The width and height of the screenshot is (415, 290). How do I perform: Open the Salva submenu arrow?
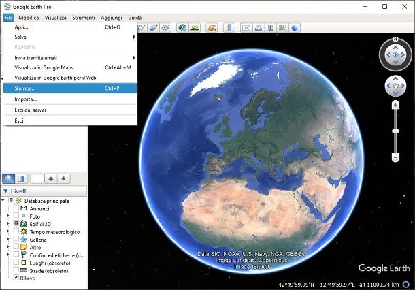point(134,37)
